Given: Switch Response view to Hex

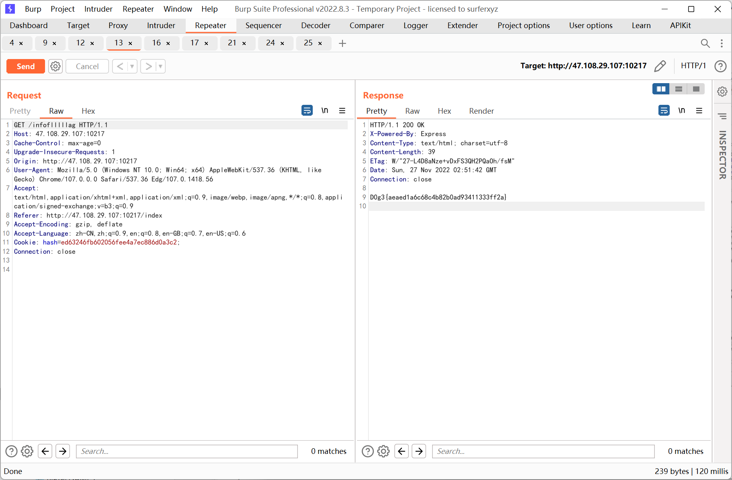Looking at the screenshot, I should pos(444,111).
